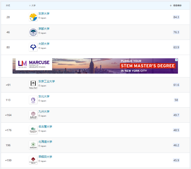Open the 名古屋大学 Nagoya logo
Image resolution: width=191 pixels, height=169 pixels.
point(33,130)
